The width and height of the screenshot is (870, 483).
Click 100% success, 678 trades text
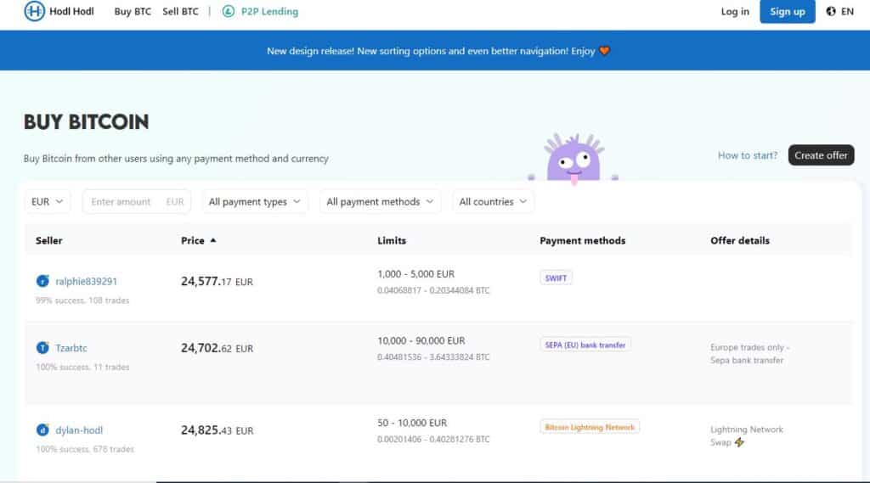tap(85, 449)
